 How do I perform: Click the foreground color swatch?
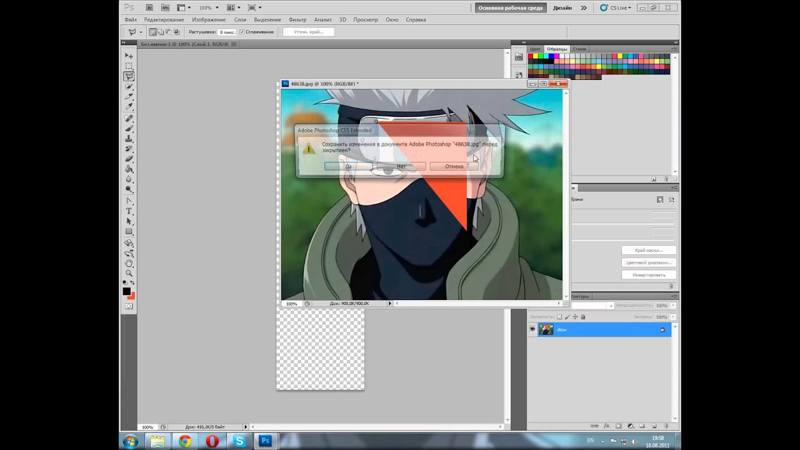coord(127,291)
